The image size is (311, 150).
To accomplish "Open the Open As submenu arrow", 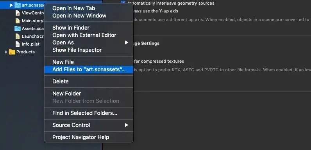I will (x=126, y=42).
